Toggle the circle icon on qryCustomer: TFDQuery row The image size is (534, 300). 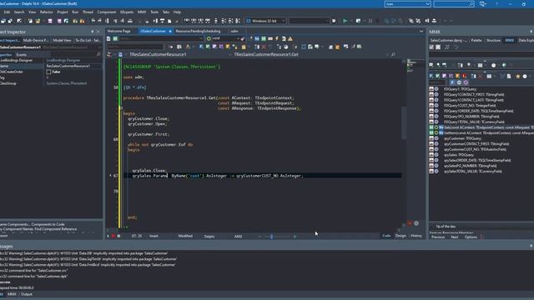436,138
